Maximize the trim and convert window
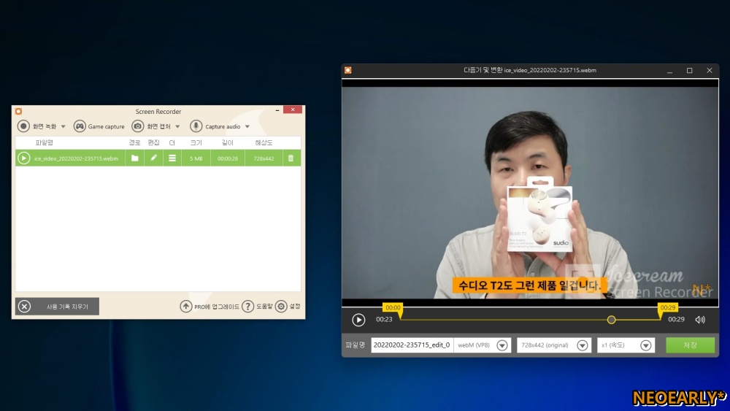730x411 pixels. 690,71
